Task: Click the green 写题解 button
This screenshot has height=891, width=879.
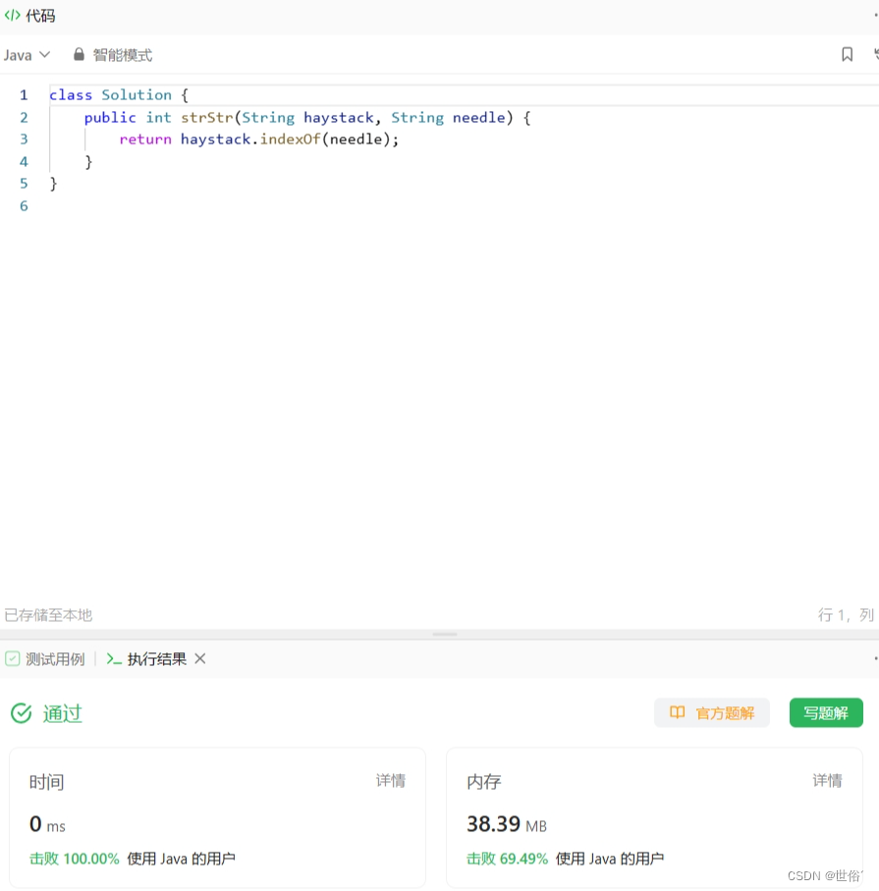Action: coord(826,713)
